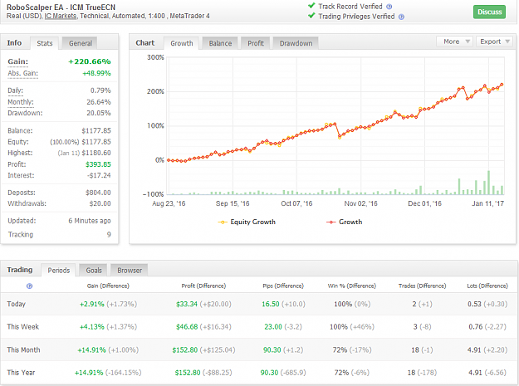Click the Aug 23, '16 axis label
The width and height of the screenshot is (519, 386).
169,203
